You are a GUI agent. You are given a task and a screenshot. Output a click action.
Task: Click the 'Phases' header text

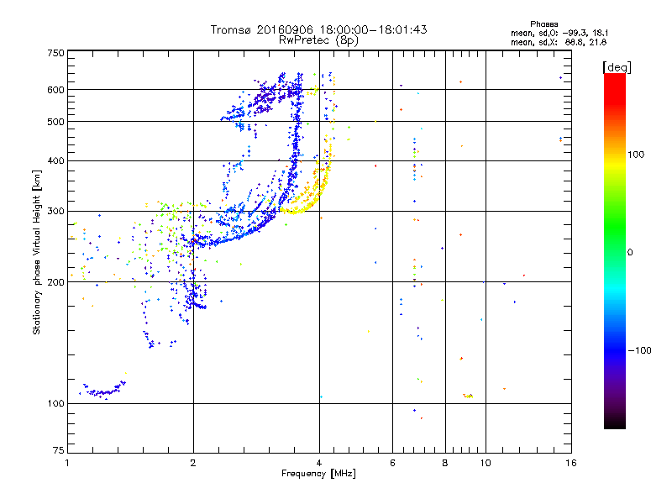click(x=543, y=24)
